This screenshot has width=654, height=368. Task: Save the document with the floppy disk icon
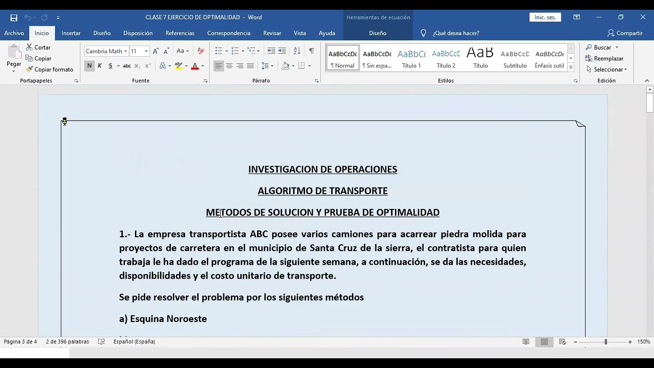click(x=14, y=17)
